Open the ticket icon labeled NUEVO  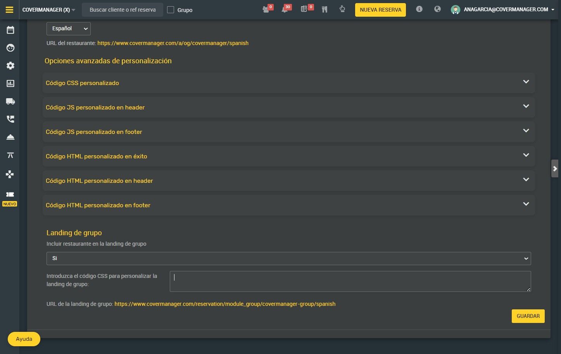click(10, 194)
